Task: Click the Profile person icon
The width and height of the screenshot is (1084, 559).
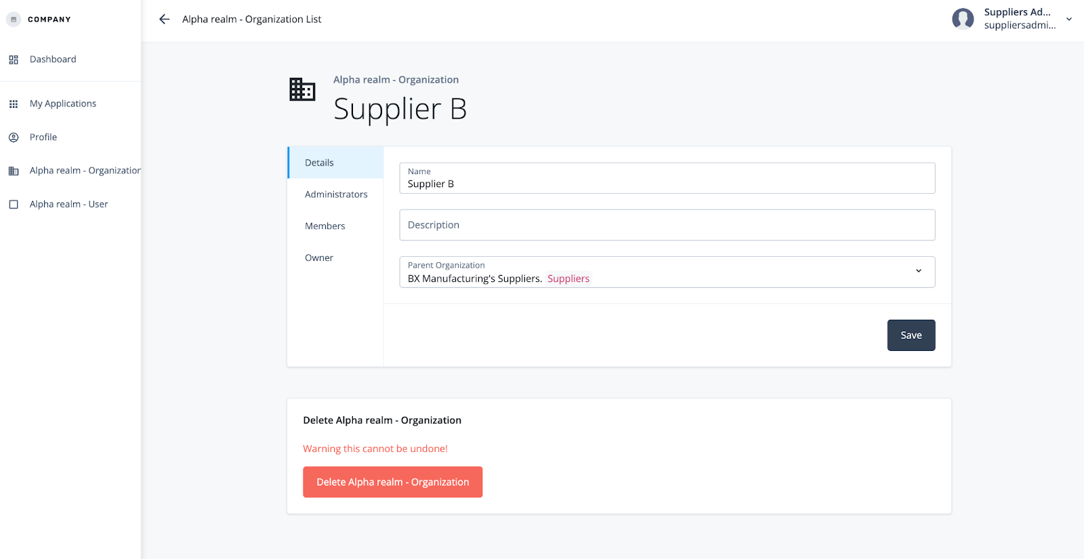Action: pyautogui.click(x=14, y=138)
